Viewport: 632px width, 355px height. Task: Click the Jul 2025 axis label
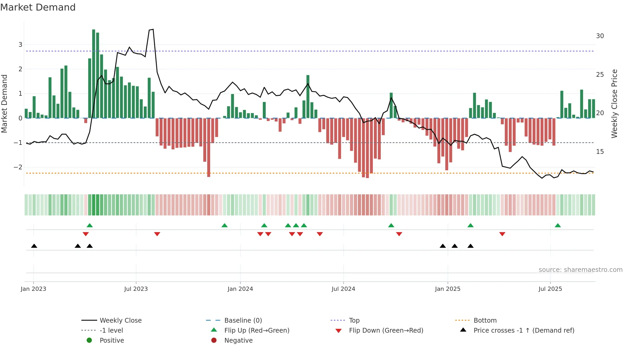tap(550, 289)
